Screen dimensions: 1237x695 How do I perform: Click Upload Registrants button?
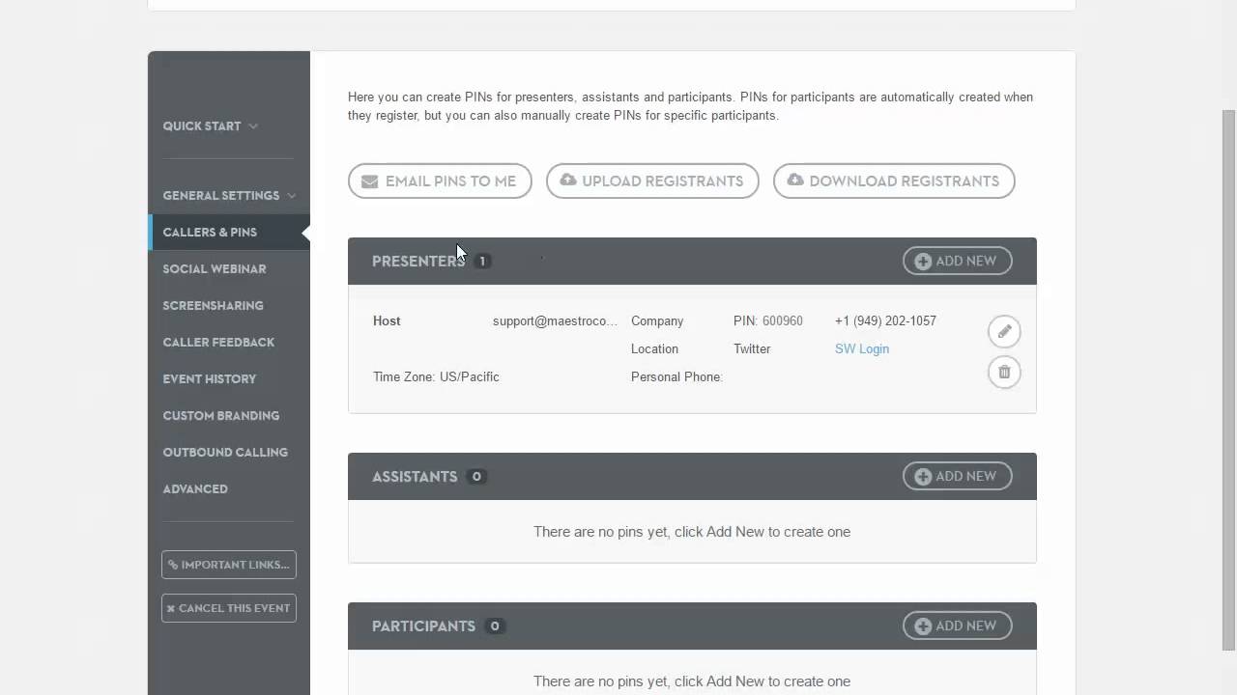(x=652, y=181)
